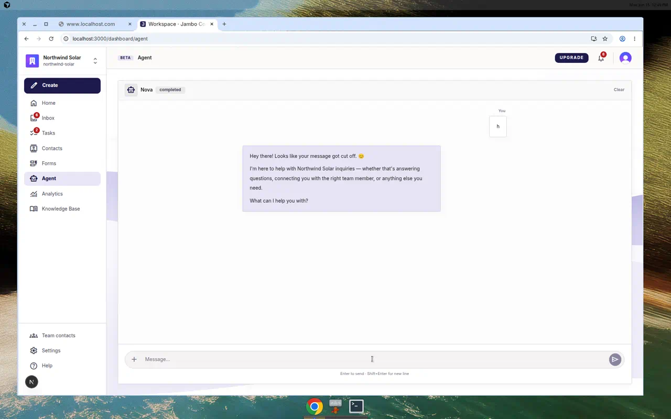Screen dimensions: 671x419
Task: Open the Chrome three-dot menu
Action: coord(634,39)
